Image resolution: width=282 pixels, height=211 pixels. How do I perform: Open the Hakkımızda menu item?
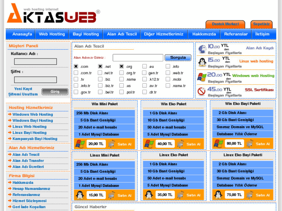pos(204,34)
